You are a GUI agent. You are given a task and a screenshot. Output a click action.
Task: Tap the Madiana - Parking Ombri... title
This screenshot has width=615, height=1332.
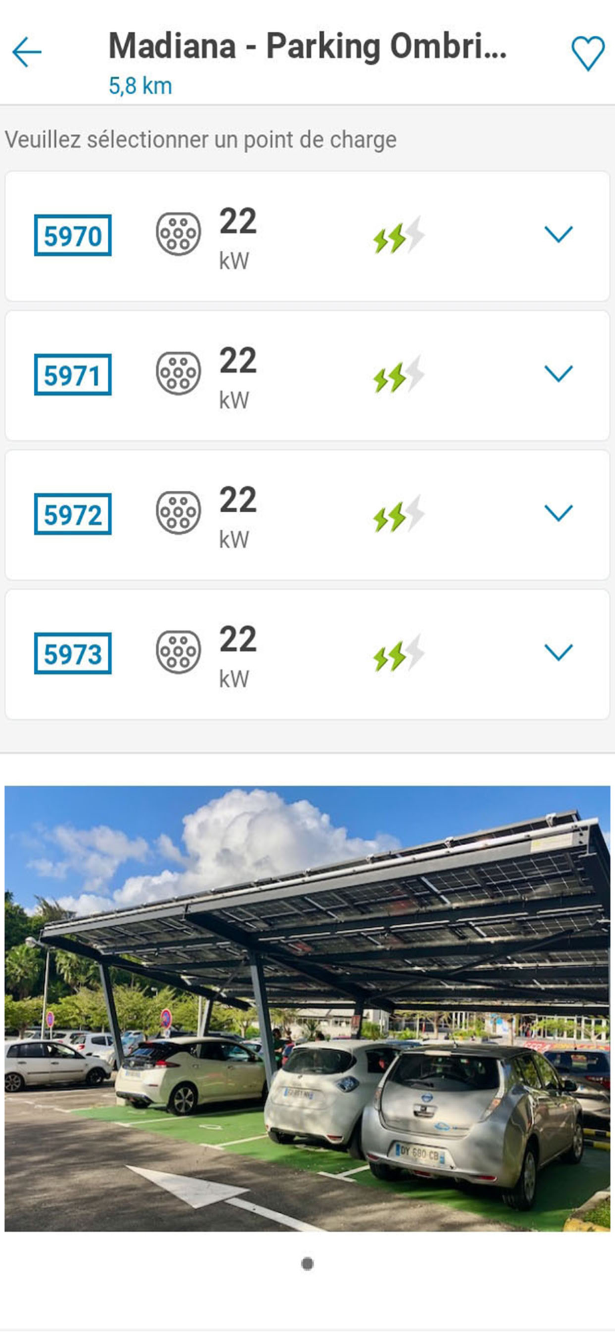pos(307,47)
